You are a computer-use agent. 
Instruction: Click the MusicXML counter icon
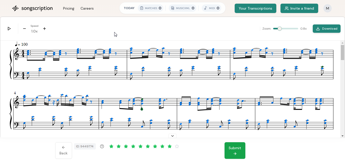click(x=173, y=8)
